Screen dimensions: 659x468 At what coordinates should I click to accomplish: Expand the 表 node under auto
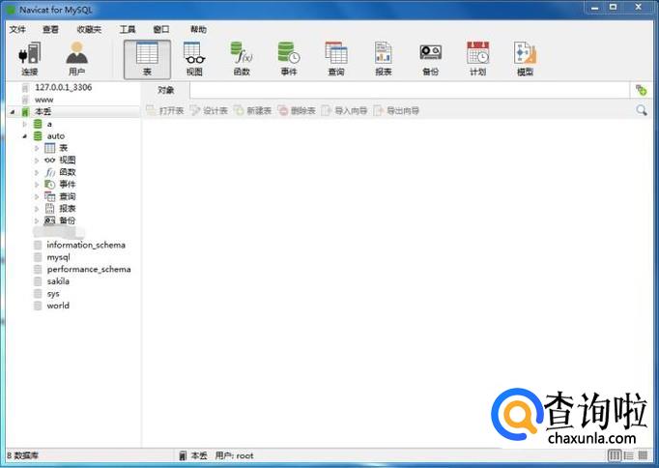(x=37, y=149)
